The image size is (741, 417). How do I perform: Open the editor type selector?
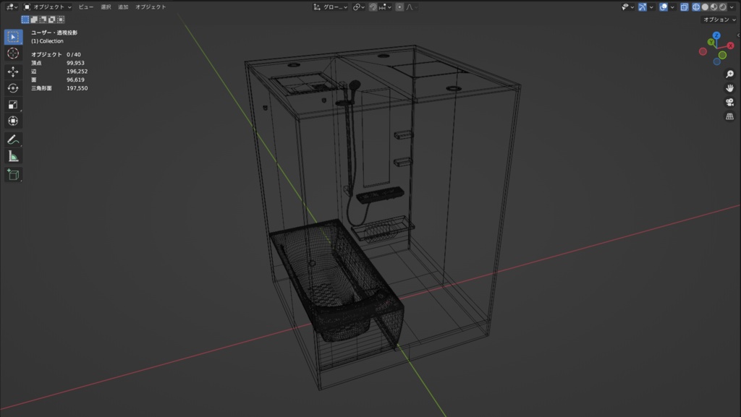(x=12, y=7)
